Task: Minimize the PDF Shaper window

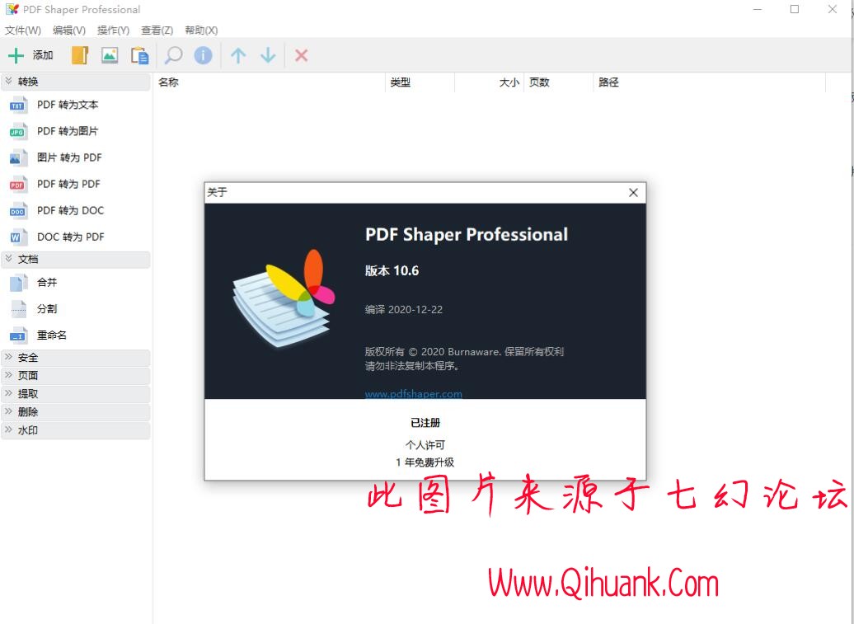Action: coord(757,9)
